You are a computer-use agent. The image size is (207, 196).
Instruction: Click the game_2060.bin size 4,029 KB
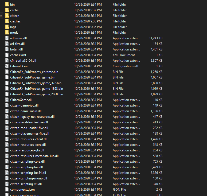[157, 94]
